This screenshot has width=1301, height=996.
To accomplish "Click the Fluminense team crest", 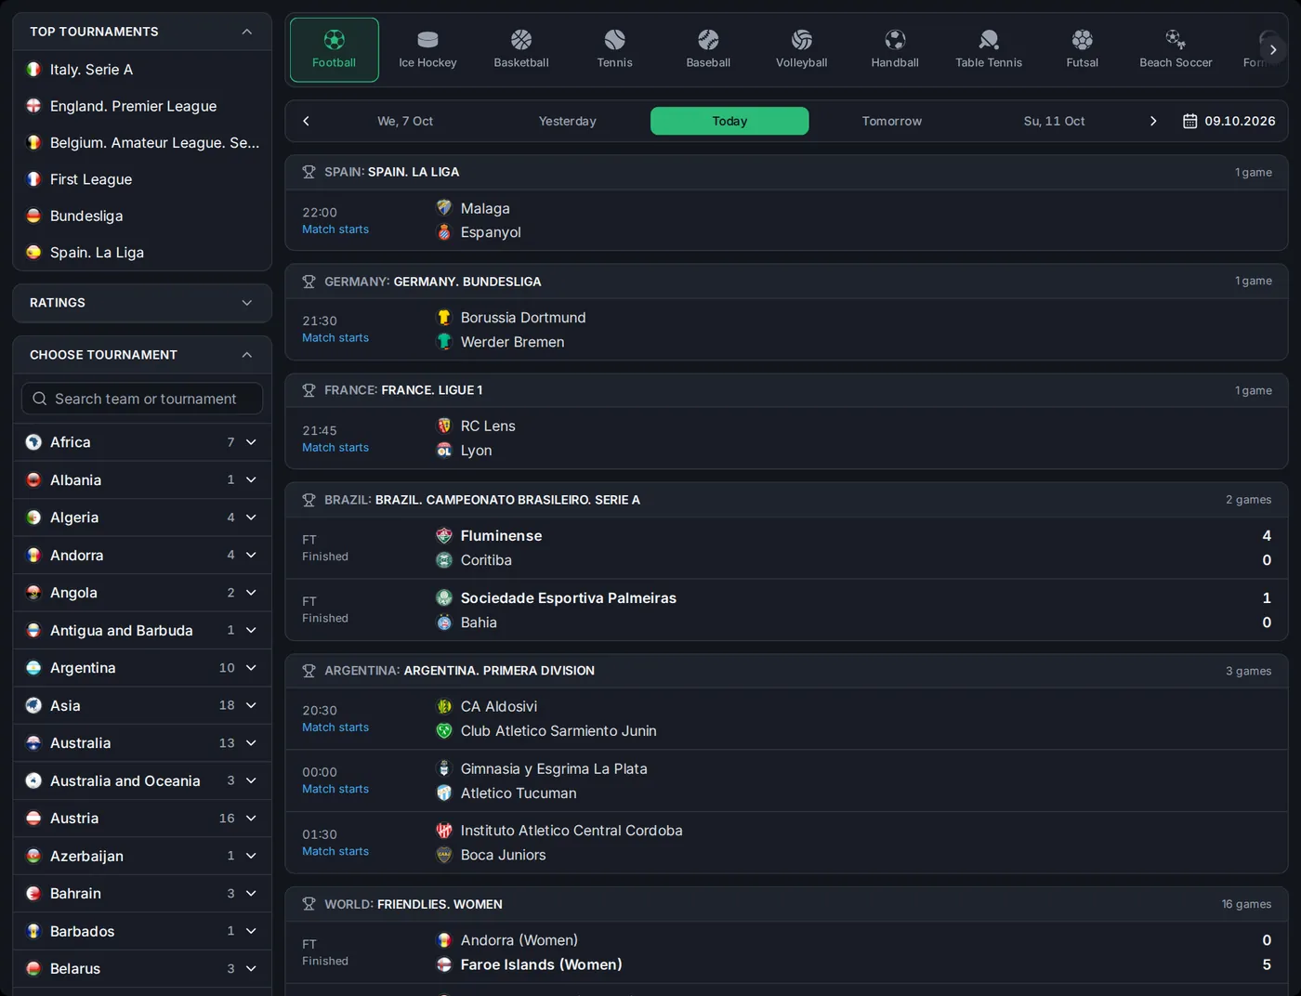I will pos(444,536).
